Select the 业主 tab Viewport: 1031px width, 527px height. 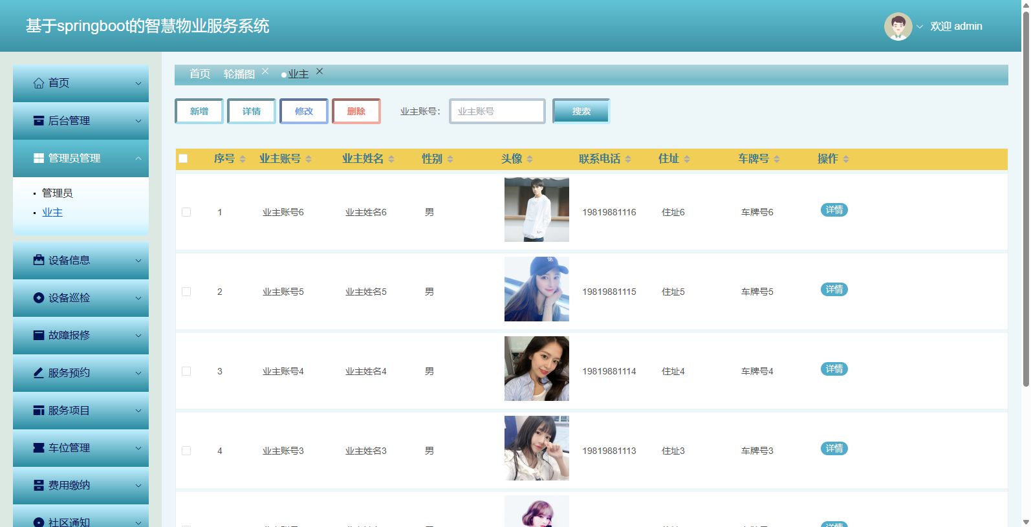click(298, 74)
